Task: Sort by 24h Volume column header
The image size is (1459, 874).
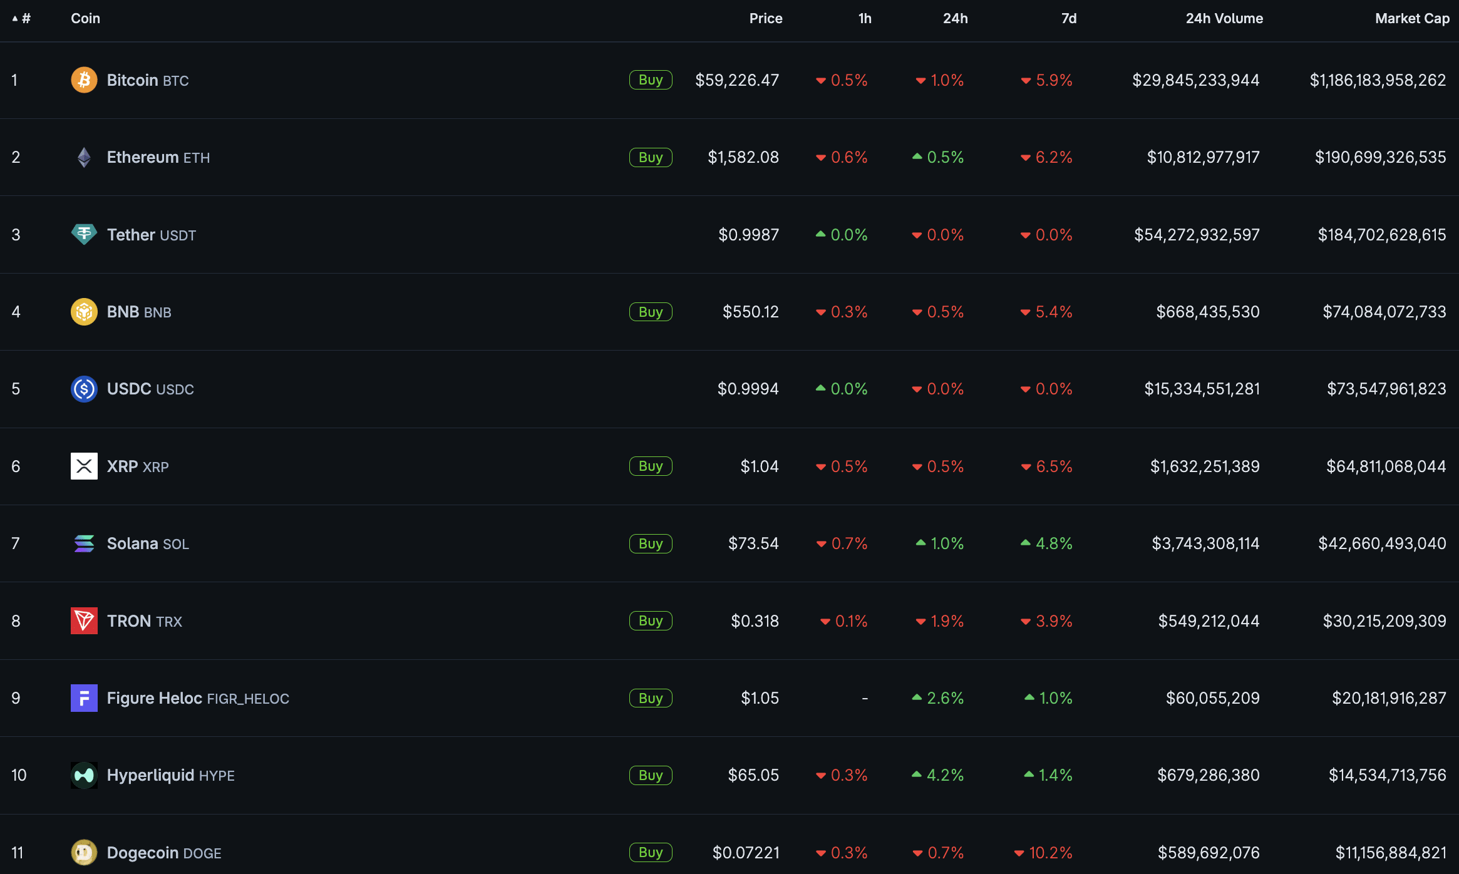Action: [1224, 18]
